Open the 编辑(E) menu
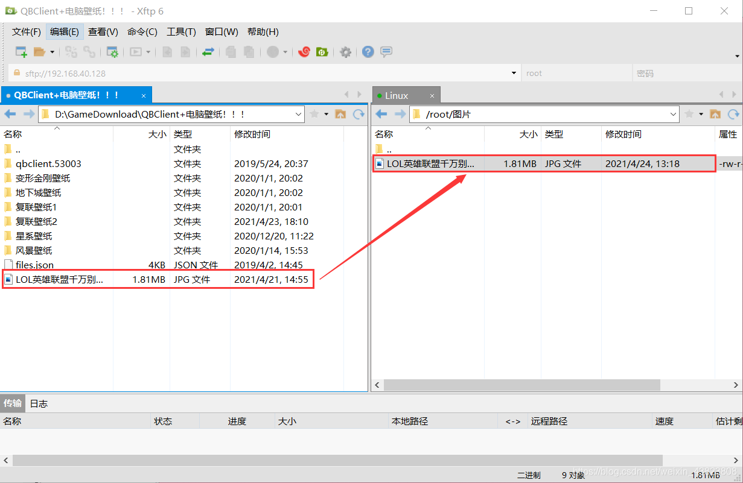This screenshot has height=483, width=743. 64,32
